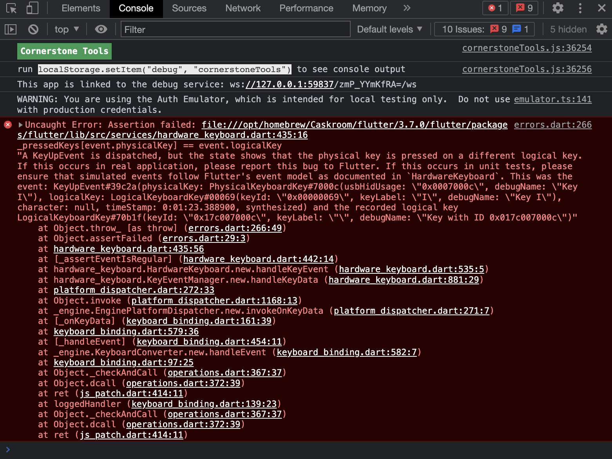
Task: Open the customize DevTools kebab menu
Action: tap(580, 8)
